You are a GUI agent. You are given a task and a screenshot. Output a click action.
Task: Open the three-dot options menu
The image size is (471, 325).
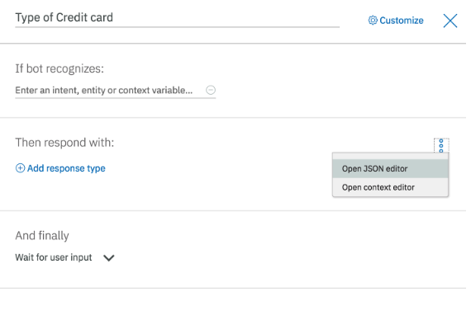coord(441,145)
